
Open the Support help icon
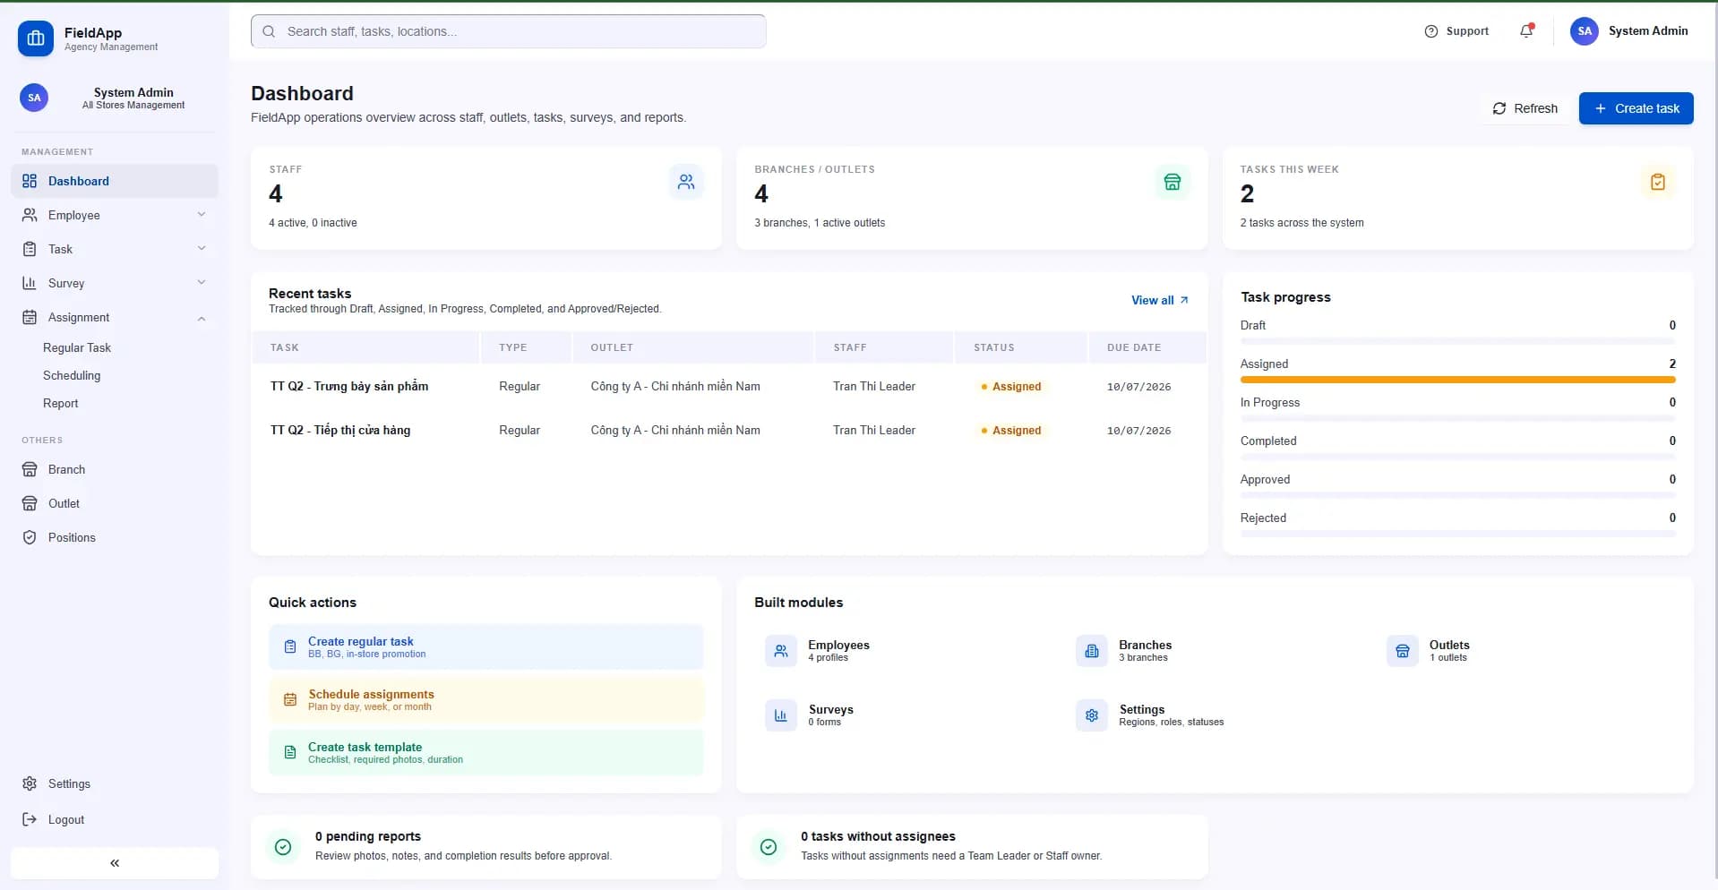1430,31
